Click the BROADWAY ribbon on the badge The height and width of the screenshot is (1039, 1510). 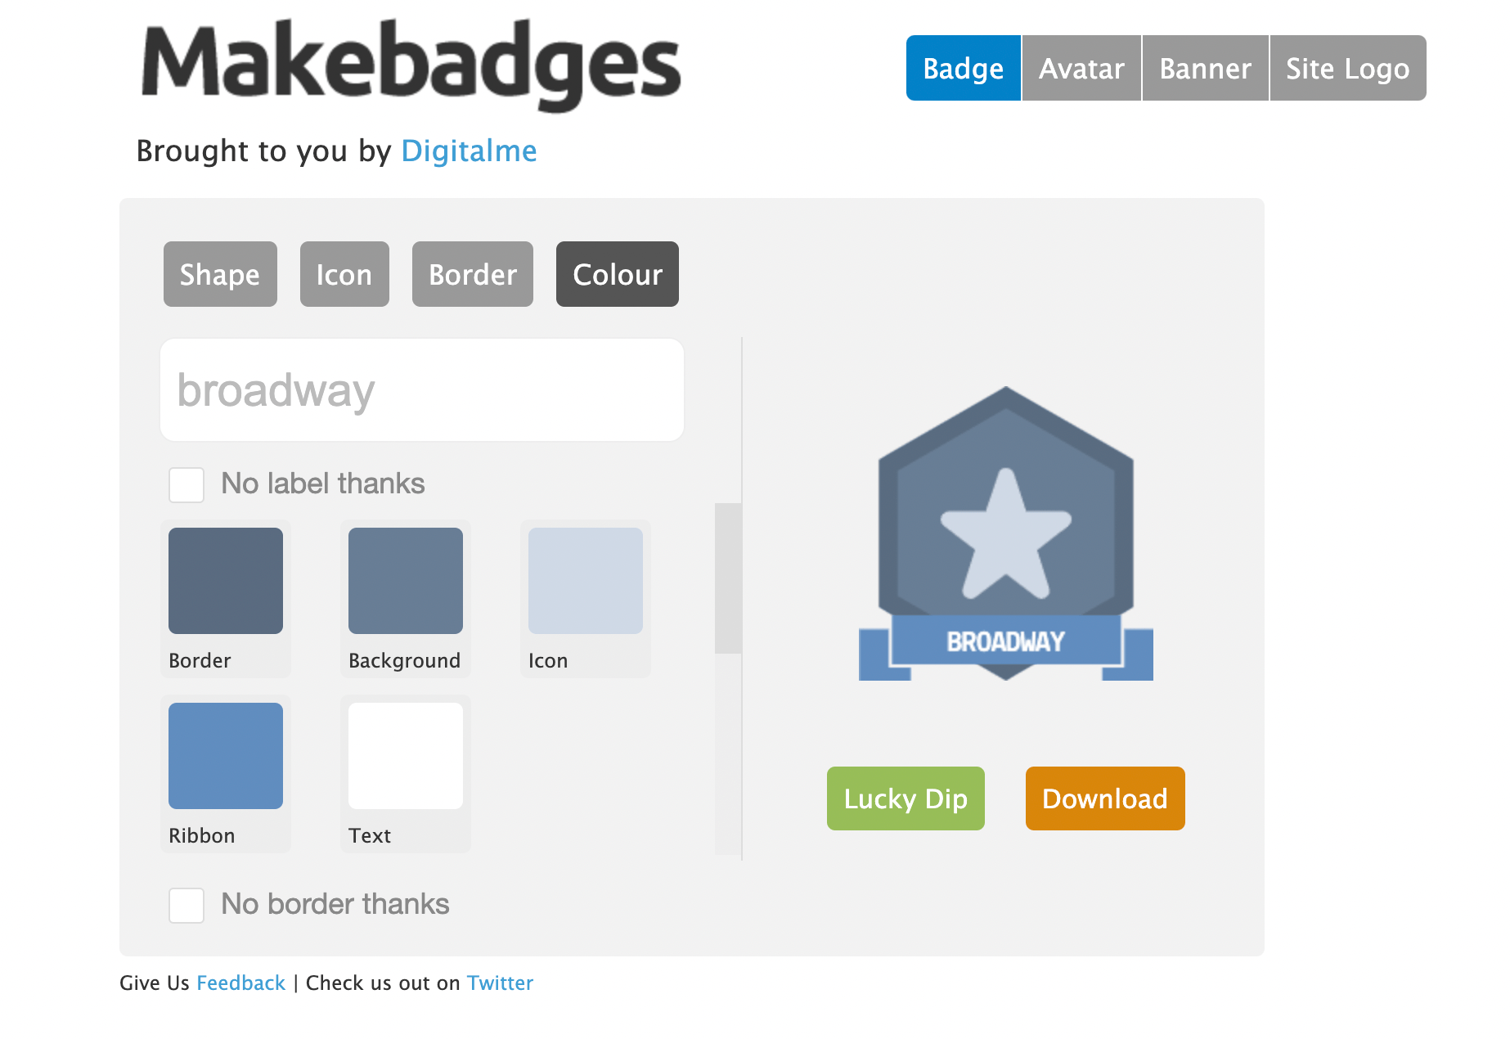pos(1005,641)
